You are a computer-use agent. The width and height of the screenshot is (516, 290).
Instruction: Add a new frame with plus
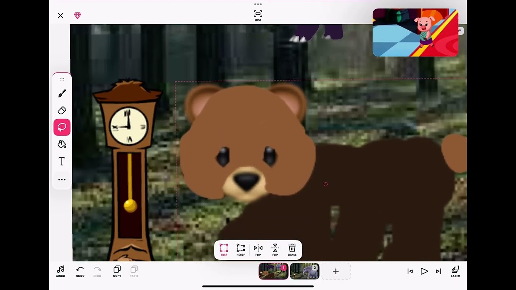pos(336,271)
